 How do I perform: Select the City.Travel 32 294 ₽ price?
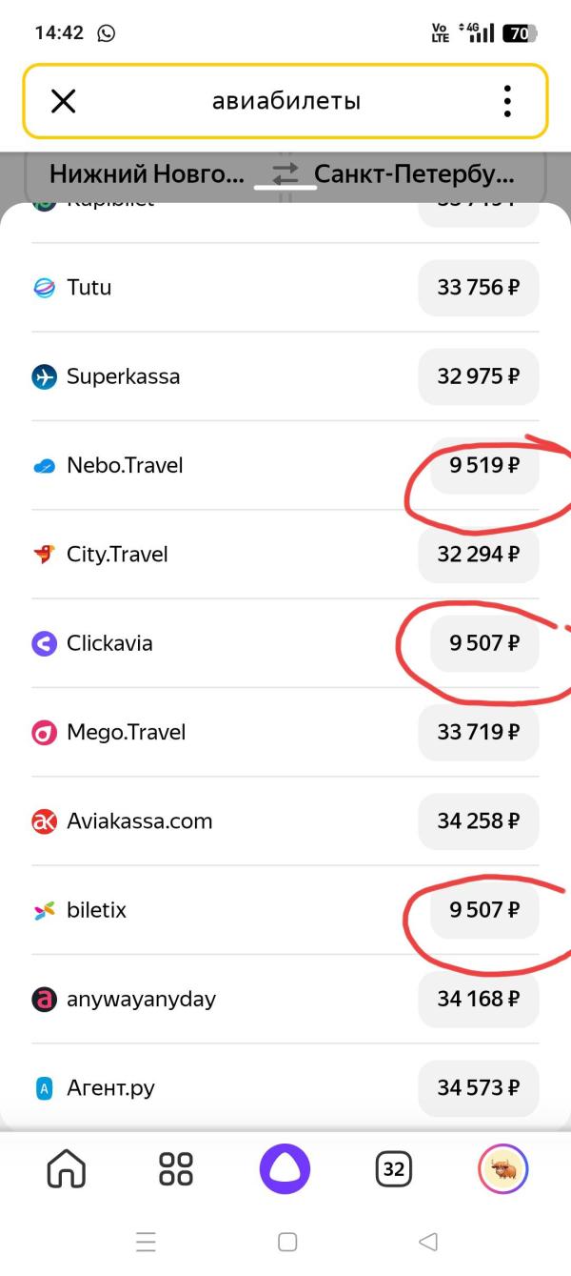click(x=478, y=555)
